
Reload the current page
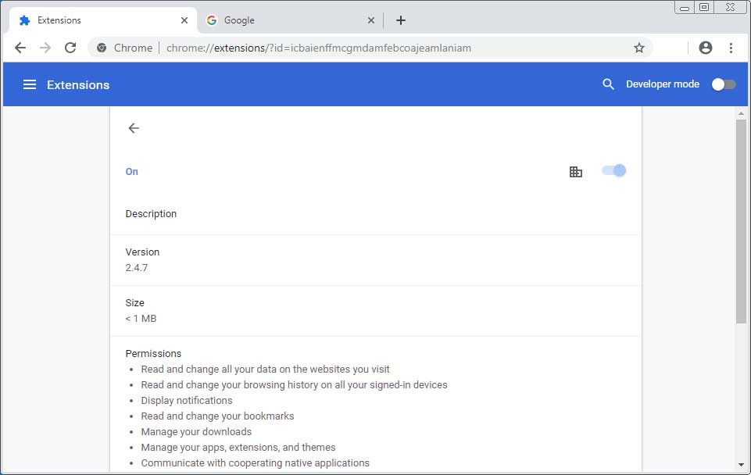pos(70,48)
